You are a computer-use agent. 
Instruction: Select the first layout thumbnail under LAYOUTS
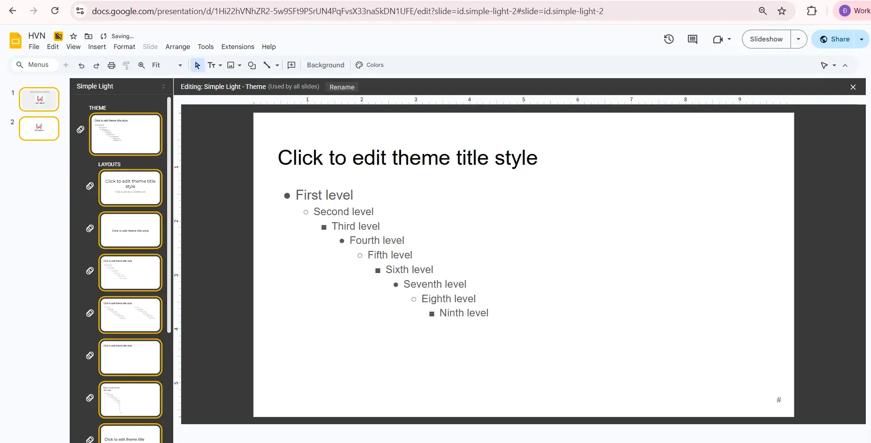130,188
